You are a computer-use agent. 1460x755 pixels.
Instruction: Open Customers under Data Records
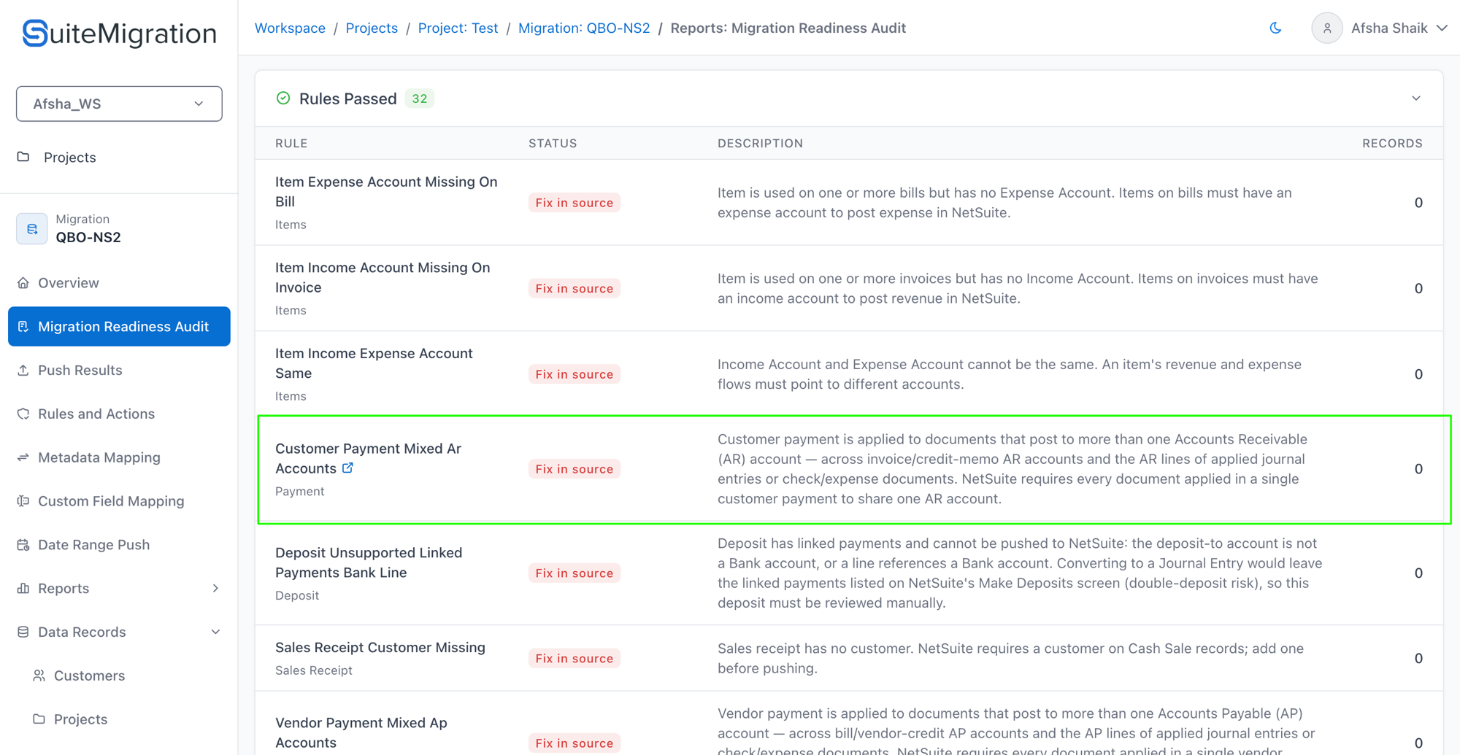(x=89, y=675)
